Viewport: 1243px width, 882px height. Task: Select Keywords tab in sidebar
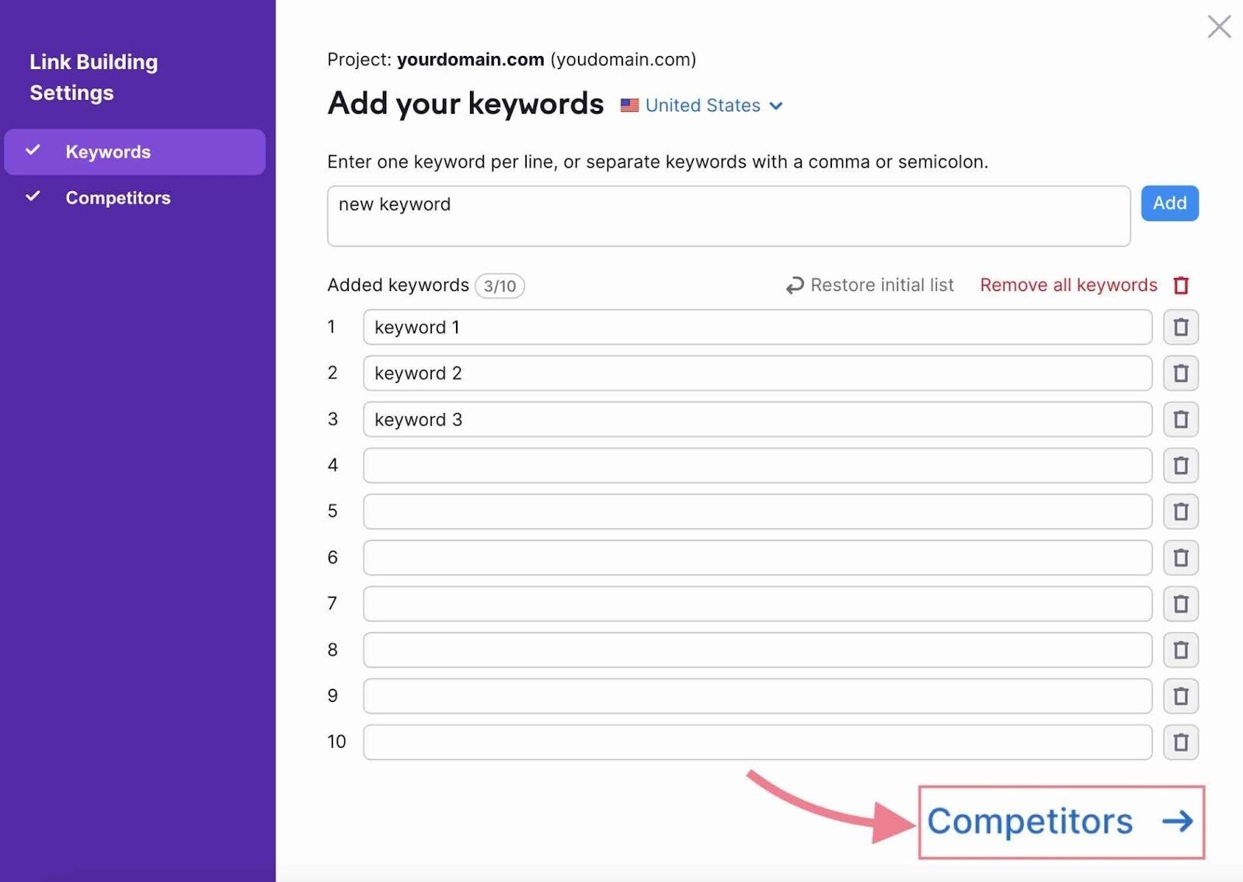108,152
